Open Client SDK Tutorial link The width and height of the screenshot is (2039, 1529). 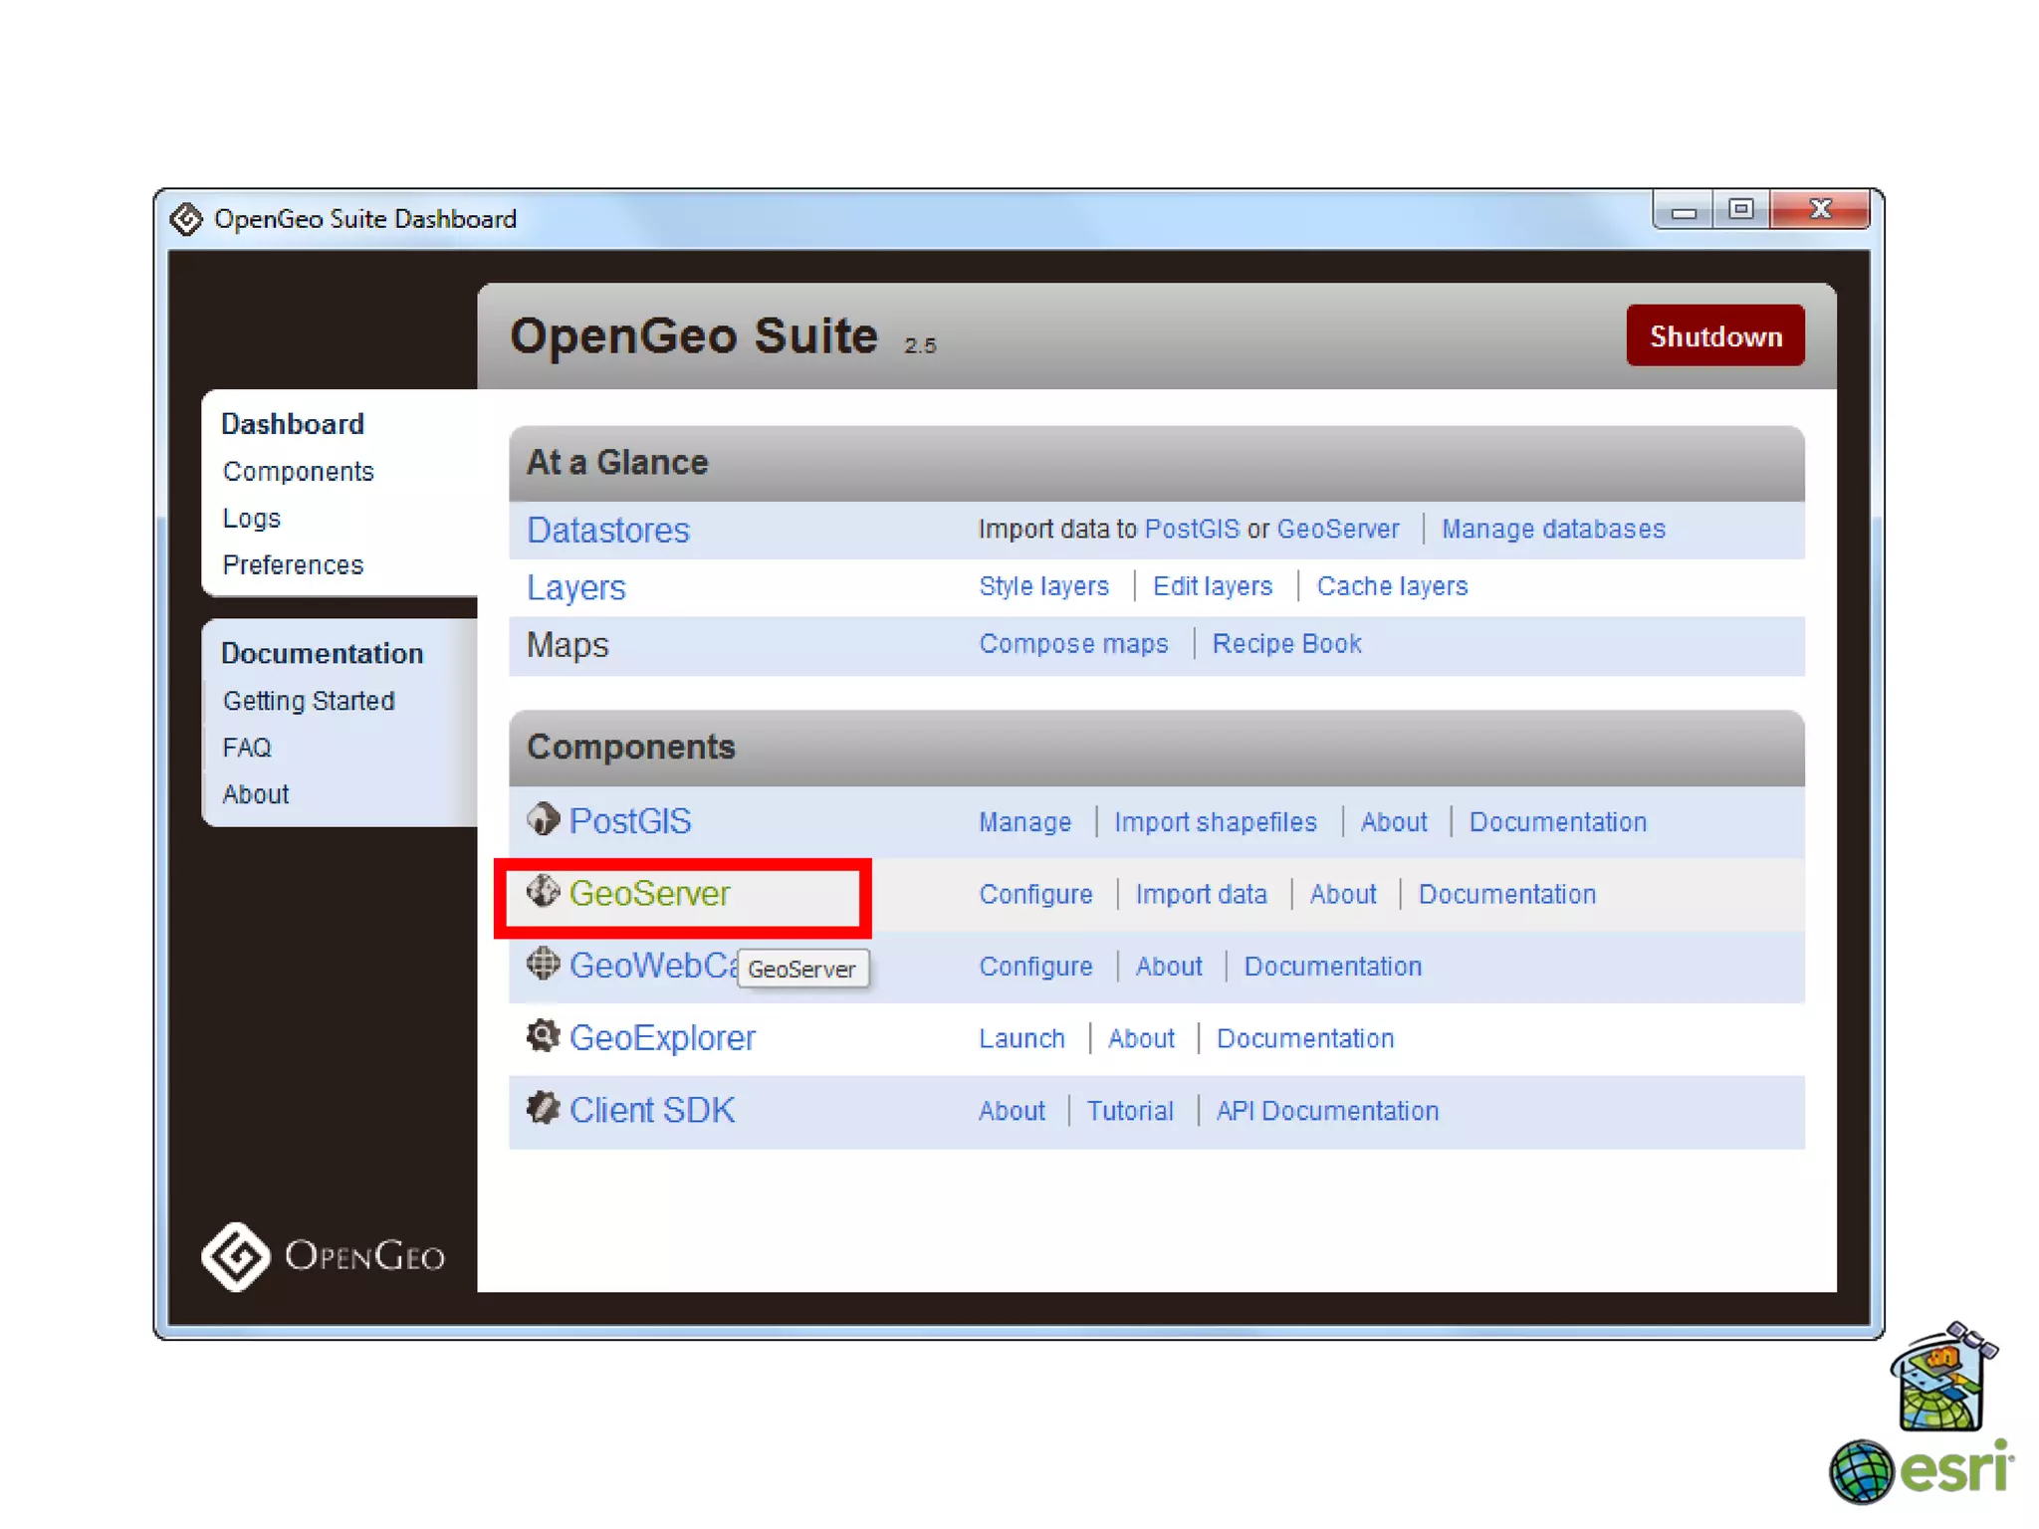coord(1129,1111)
